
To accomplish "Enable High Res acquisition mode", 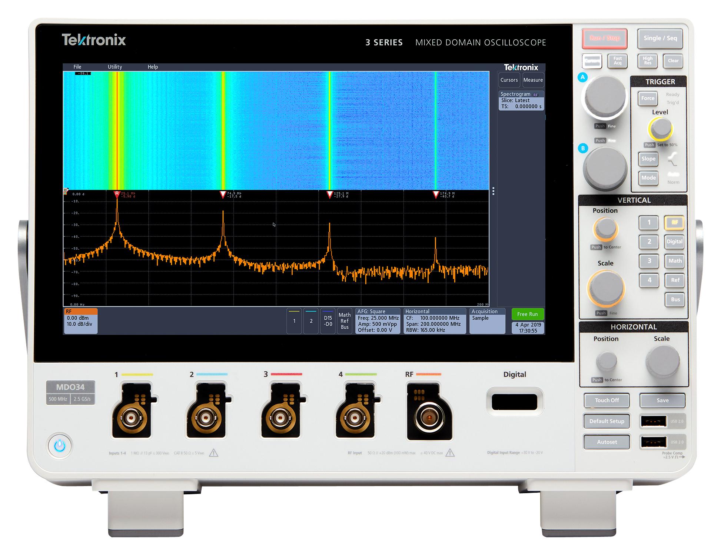I will point(648,61).
